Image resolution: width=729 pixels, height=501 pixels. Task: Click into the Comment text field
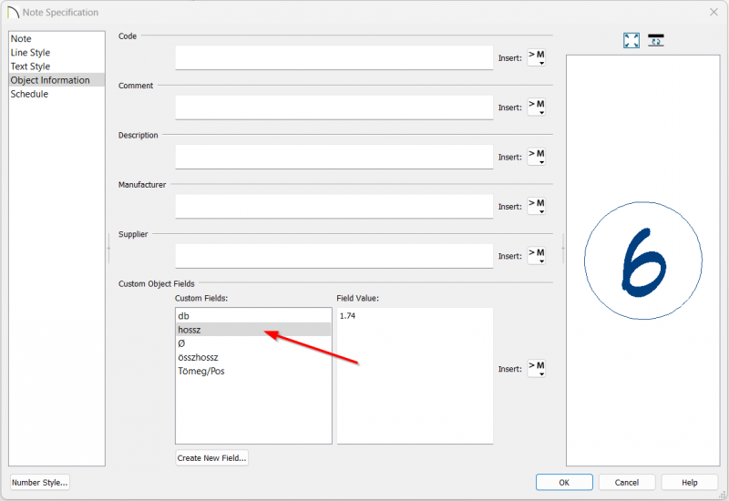[334, 107]
